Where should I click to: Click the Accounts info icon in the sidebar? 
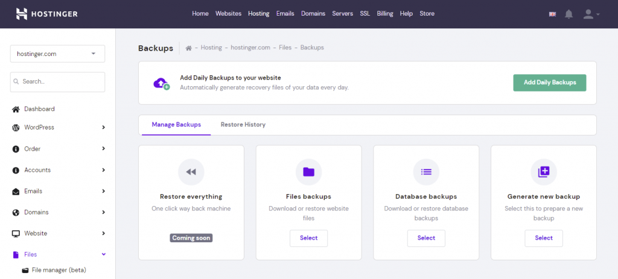pyautogui.click(x=16, y=171)
